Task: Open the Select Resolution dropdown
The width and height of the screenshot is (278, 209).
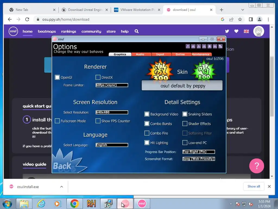Action: coord(112,112)
